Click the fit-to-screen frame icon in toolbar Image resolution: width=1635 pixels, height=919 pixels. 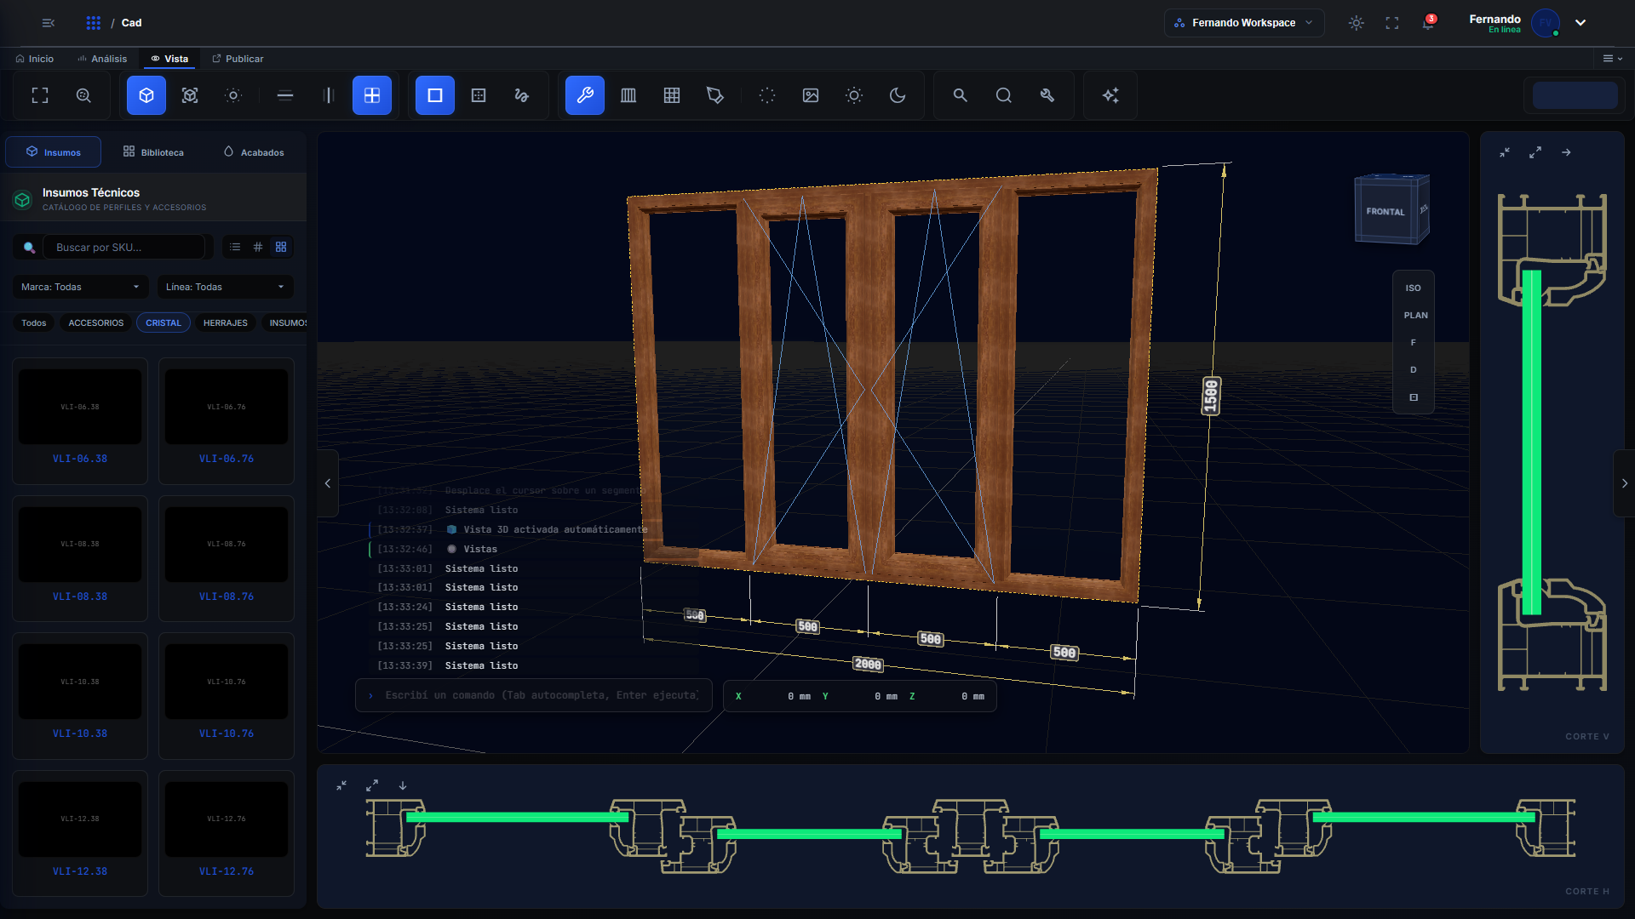[x=40, y=95]
